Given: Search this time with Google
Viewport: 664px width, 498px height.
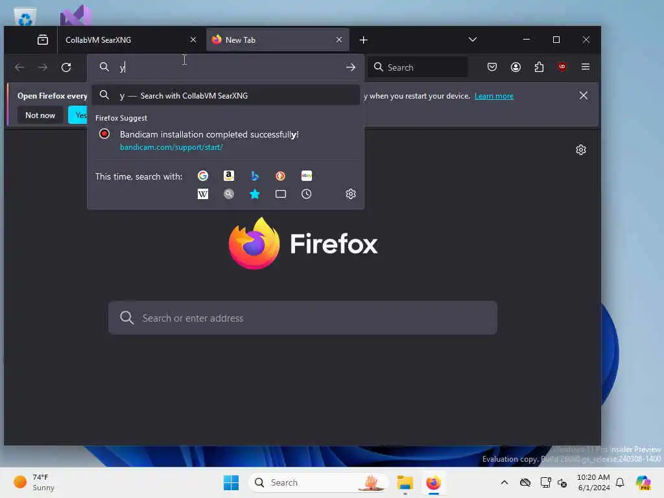Looking at the screenshot, I should [203, 176].
